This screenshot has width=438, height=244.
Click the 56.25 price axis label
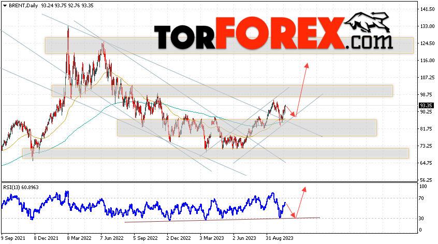(x=426, y=180)
